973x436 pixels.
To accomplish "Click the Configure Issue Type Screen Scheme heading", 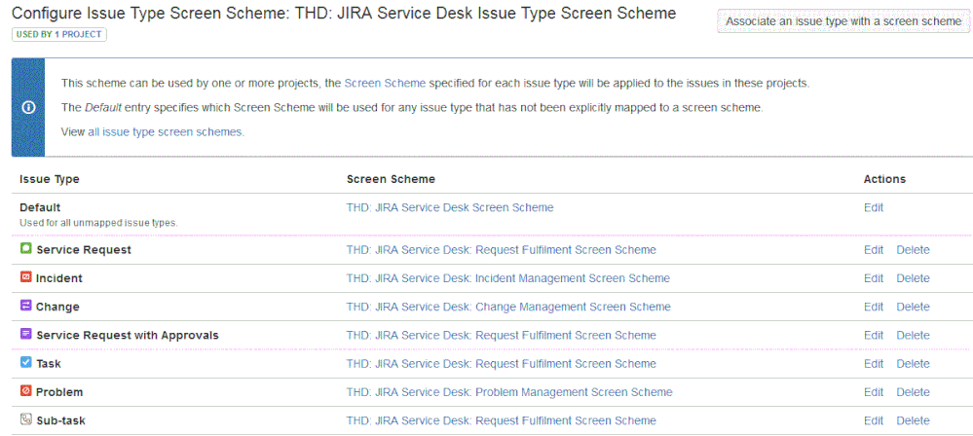I will click(x=345, y=13).
